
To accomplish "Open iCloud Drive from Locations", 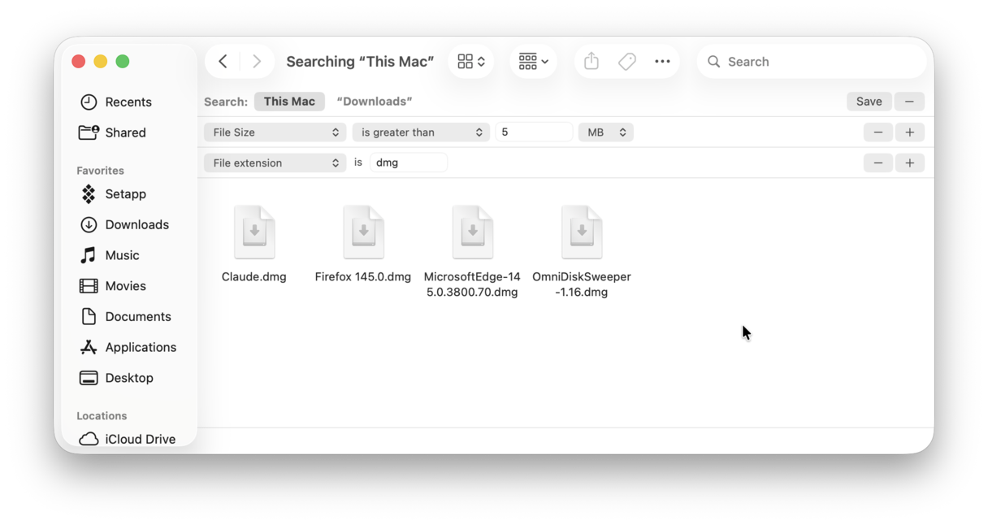I will tap(140, 439).
